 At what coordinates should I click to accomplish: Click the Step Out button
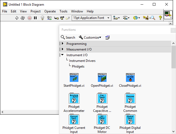[x=68, y=18]
